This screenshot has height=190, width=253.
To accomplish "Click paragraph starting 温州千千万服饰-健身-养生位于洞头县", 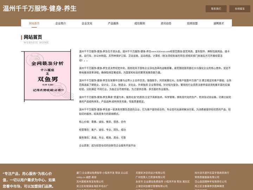I will (154, 56).
